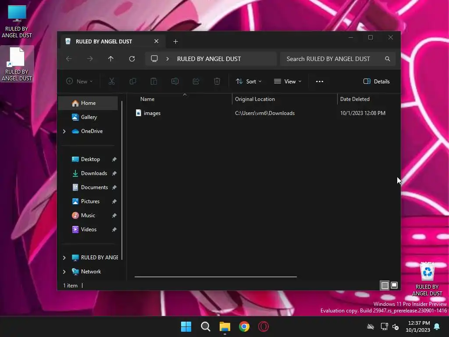Expand the RULED BY ANGE tree node
The height and width of the screenshot is (337, 449).
[x=64, y=258]
